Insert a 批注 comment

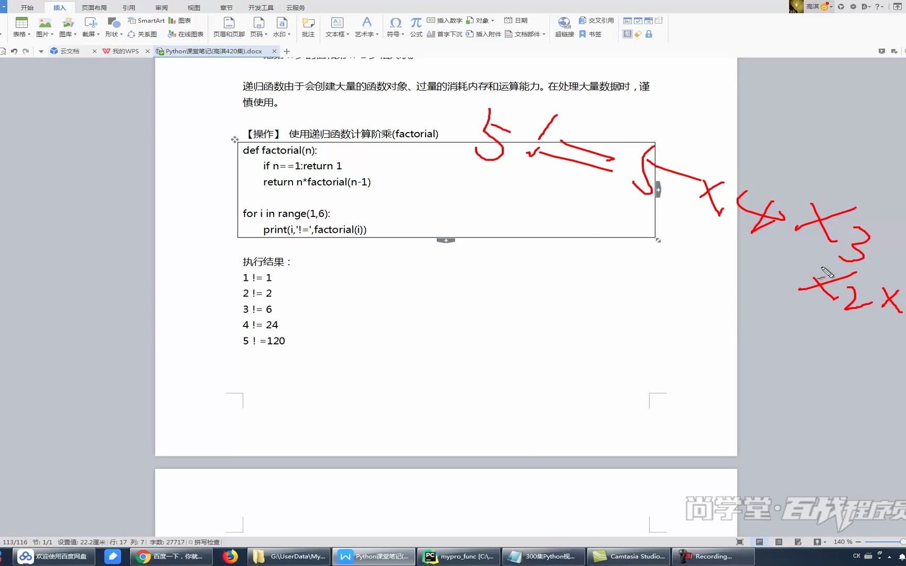[308, 27]
